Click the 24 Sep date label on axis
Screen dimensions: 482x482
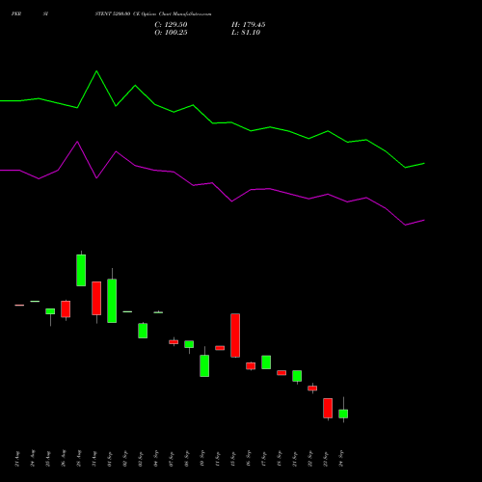[x=341, y=458]
